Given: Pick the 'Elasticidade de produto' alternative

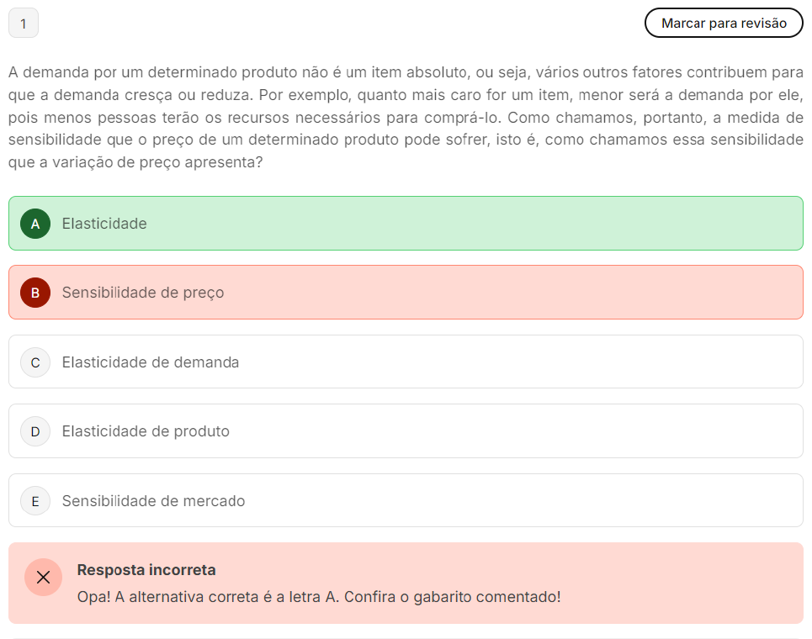Looking at the screenshot, I should (x=146, y=431).
